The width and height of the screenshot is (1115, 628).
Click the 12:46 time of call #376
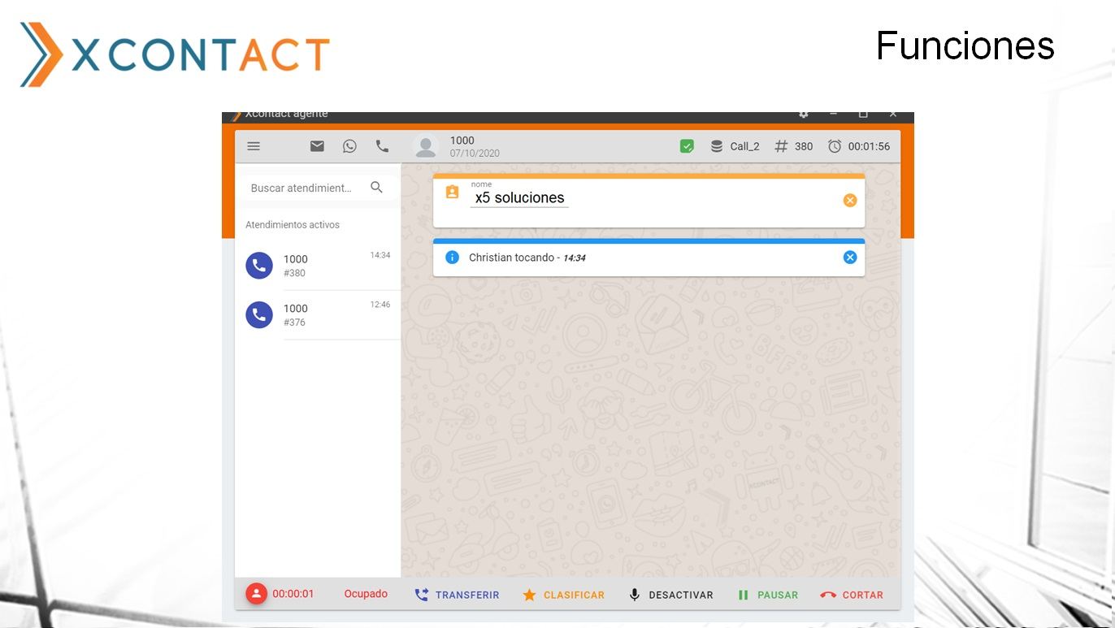coord(380,305)
